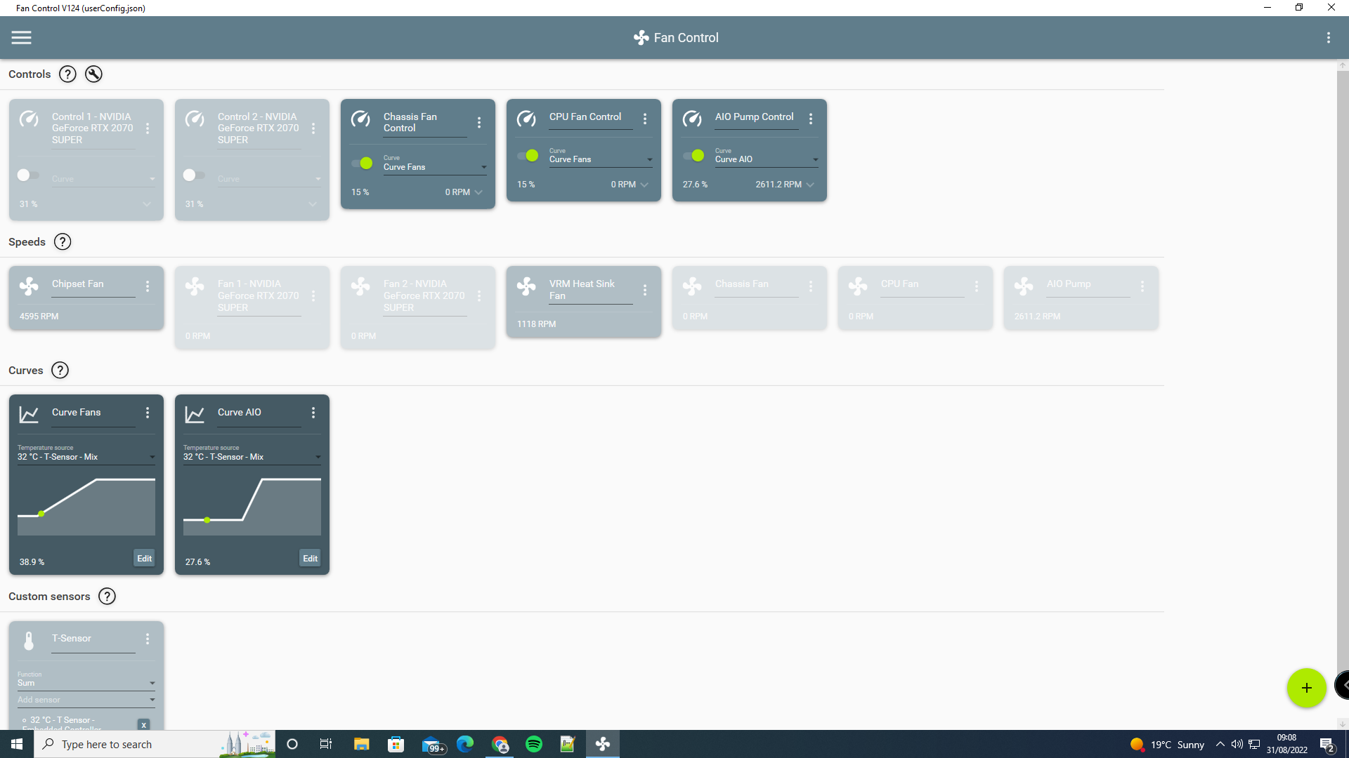Open the top-right app overflow menu
Image resolution: width=1349 pixels, height=758 pixels.
pyautogui.click(x=1328, y=38)
